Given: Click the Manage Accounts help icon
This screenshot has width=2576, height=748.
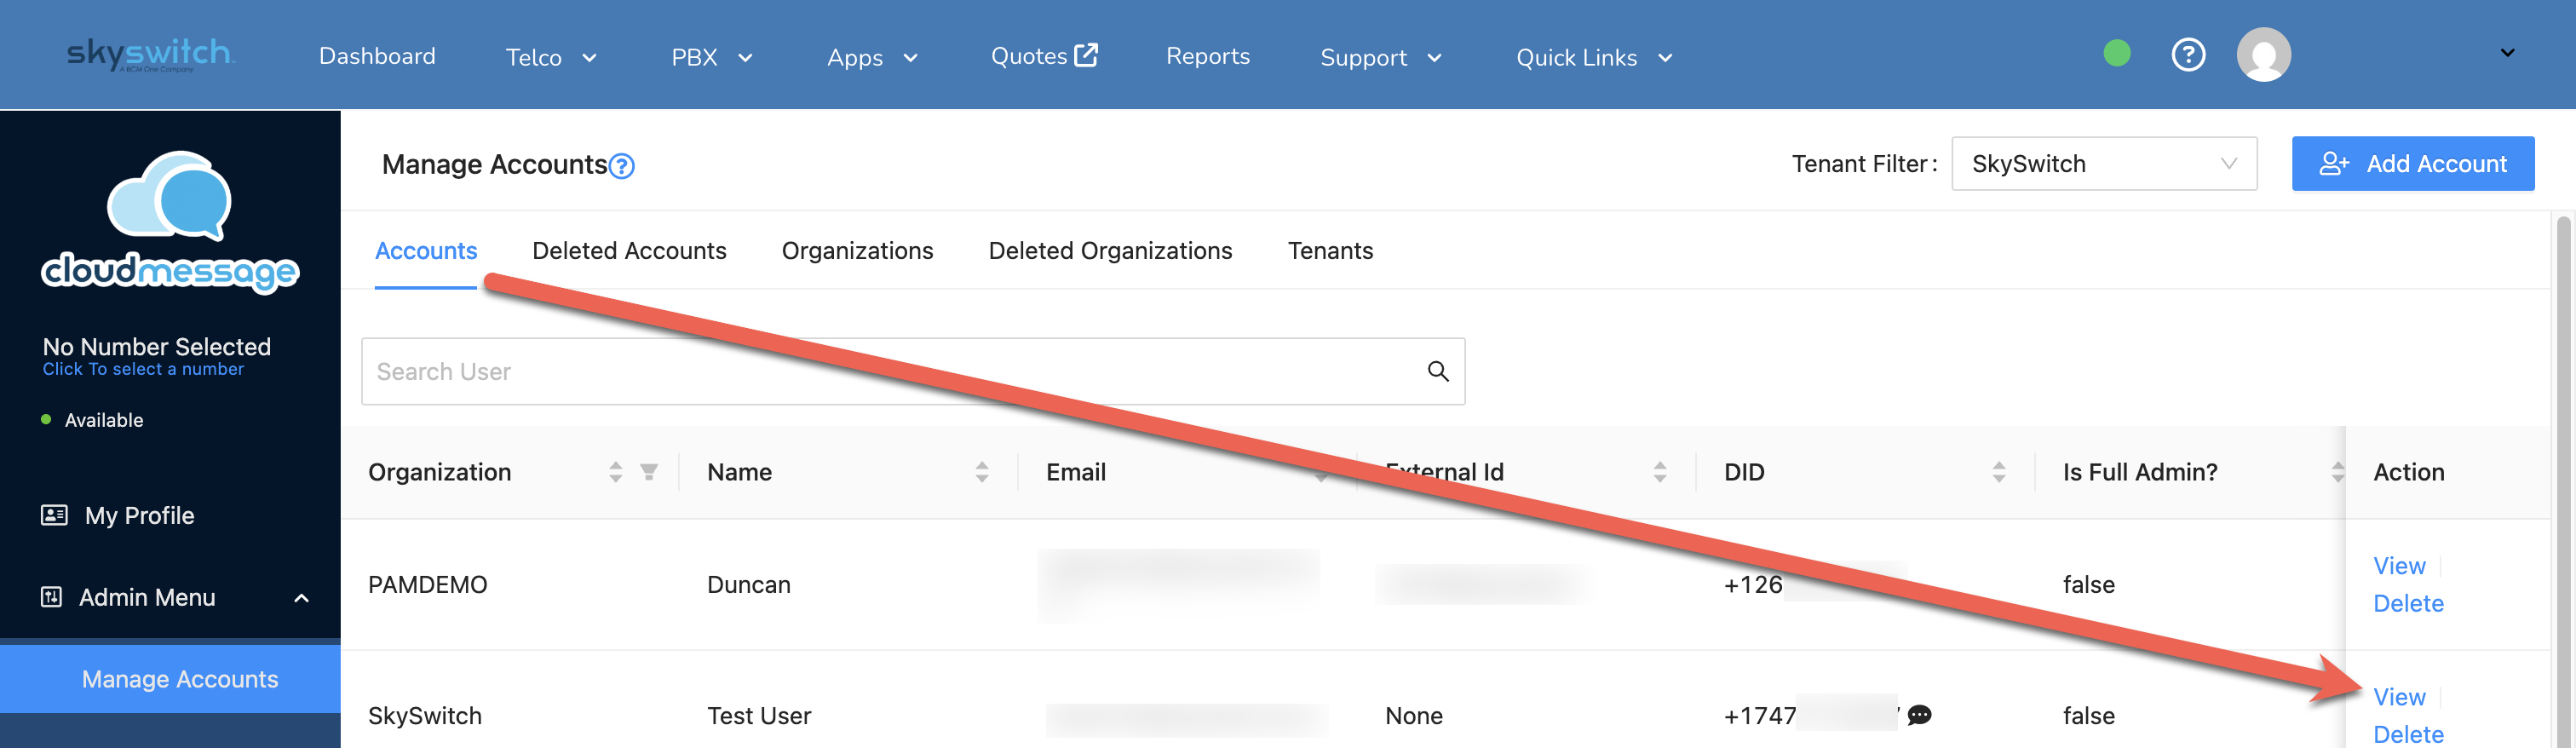Looking at the screenshot, I should 621,166.
